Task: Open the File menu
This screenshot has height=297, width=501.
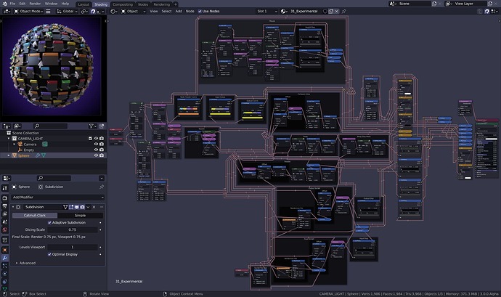Action: tap(12, 4)
